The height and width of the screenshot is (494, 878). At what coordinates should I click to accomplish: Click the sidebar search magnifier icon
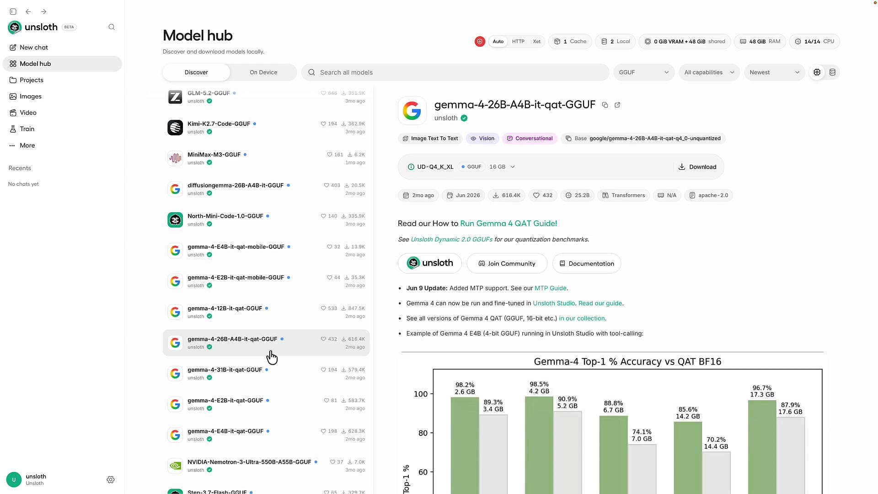click(x=112, y=27)
